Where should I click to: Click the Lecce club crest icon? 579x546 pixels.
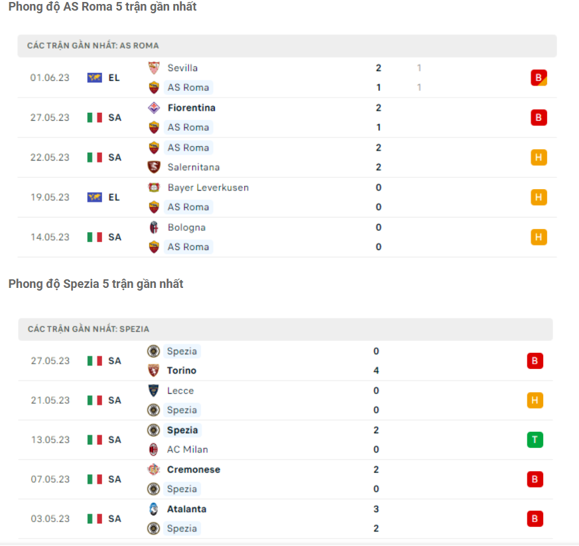[154, 390]
